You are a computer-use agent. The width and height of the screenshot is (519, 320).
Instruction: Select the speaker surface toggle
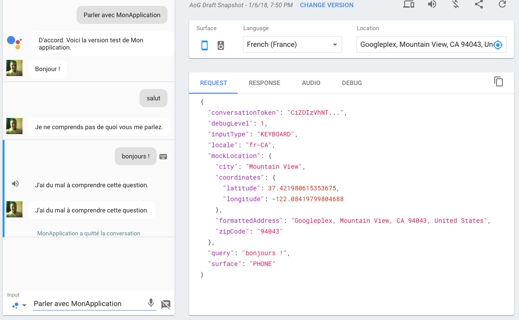(x=220, y=45)
